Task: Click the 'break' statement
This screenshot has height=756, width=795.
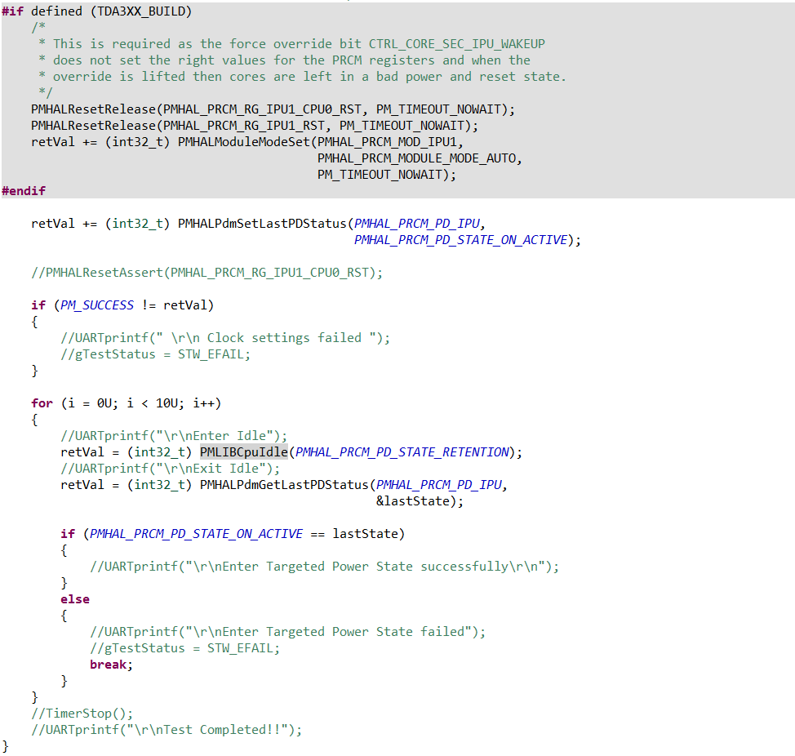Action: coord(108,665)
